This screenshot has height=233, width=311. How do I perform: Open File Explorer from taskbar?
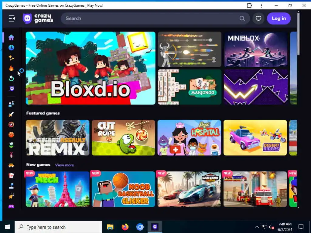[x=110, y=227]
